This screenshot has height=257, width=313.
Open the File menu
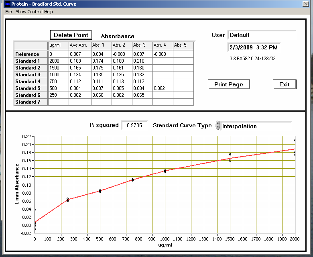8,12
